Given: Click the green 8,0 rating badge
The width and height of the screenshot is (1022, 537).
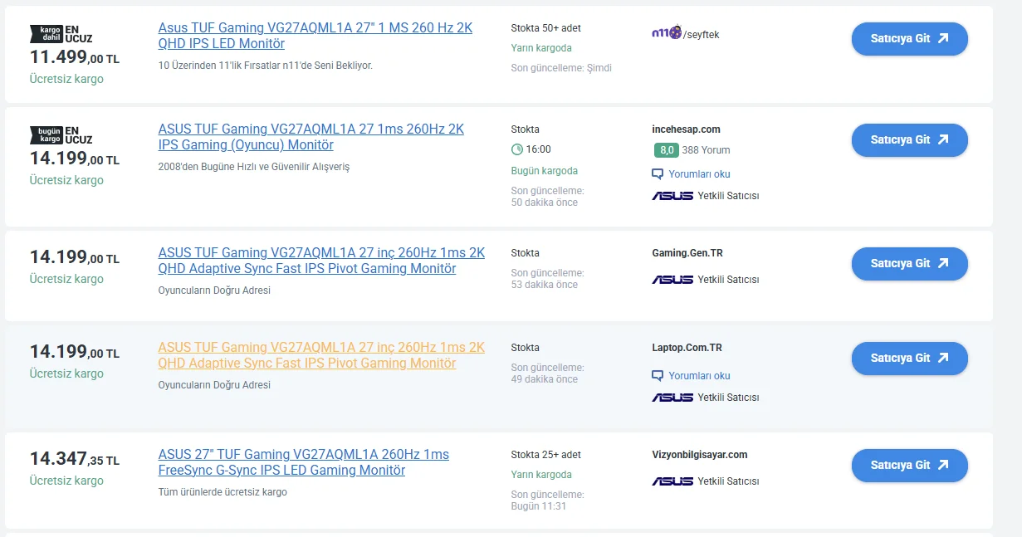Looking at the screenshot, I should pos(666,150).
